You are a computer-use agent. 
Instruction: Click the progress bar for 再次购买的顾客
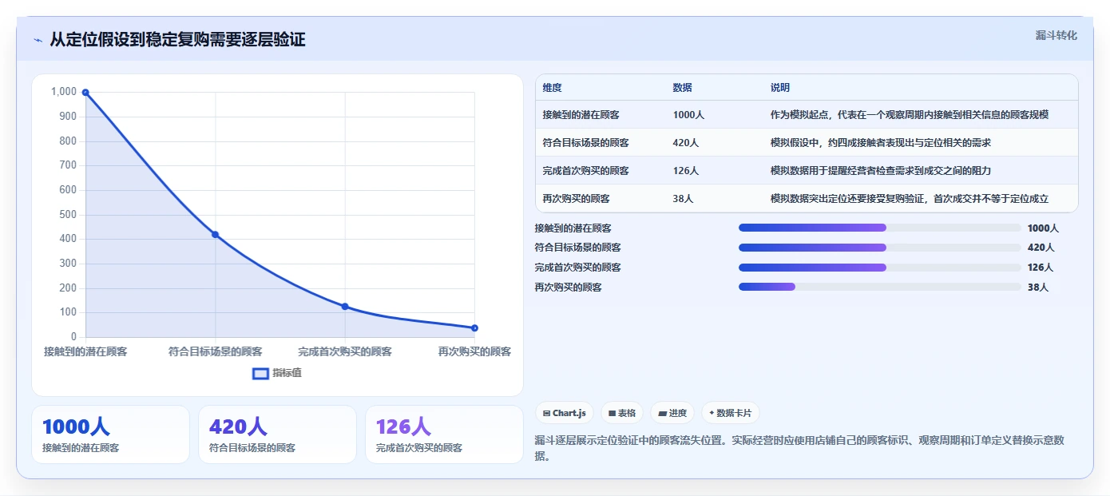point(880,287)
